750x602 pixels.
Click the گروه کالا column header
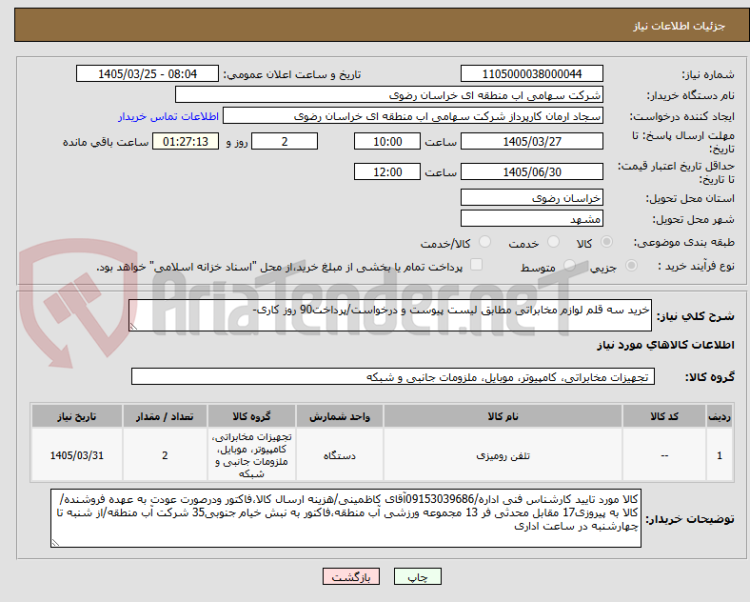click(x=251, y=416)
